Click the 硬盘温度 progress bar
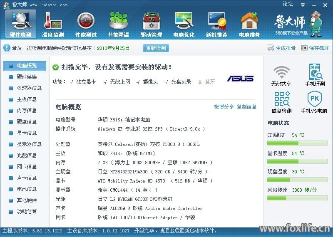 [x=297, y=180]
